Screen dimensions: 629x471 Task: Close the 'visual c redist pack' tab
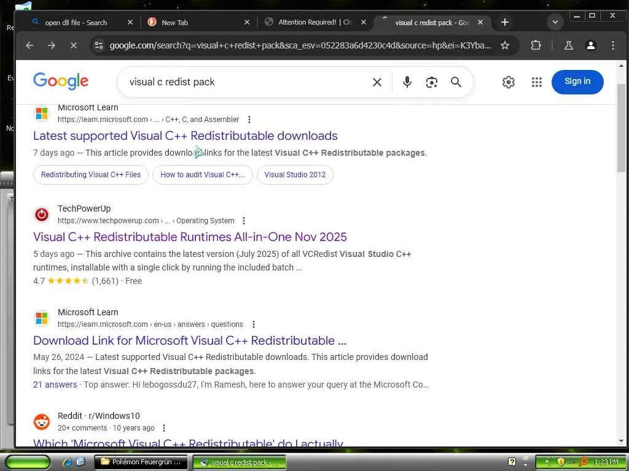480,23
